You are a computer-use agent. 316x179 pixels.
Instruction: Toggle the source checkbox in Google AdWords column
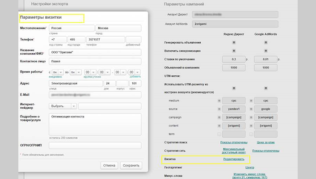[x=251, y=109]
